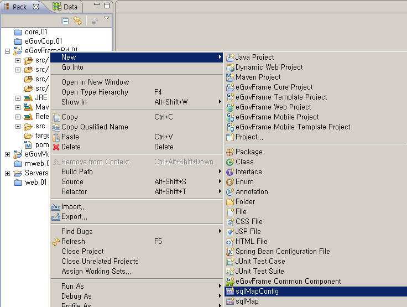Collapse the eGovFramePri project tree node
This screenshot has width=407, height=307.
coord(7,51)
